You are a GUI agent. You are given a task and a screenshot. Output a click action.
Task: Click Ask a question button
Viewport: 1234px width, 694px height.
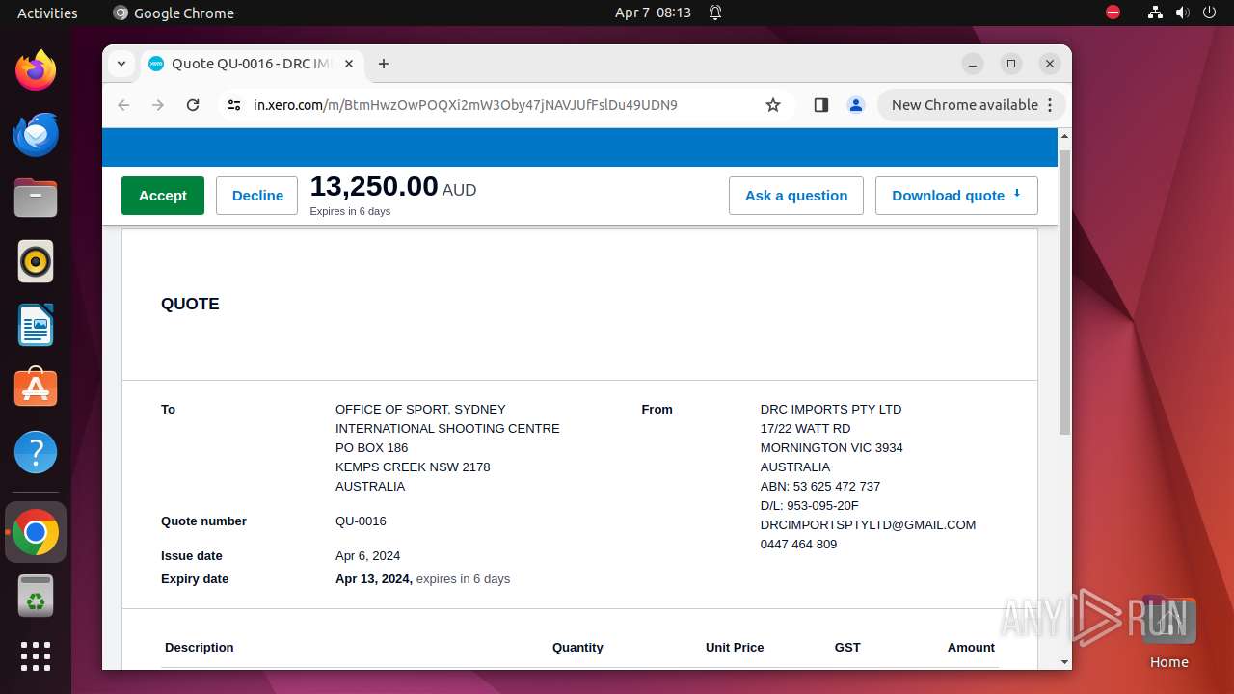pos(796,196)
